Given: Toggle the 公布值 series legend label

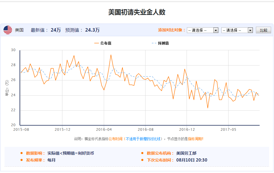Looking at the screenshot, I should pos(106,43).
